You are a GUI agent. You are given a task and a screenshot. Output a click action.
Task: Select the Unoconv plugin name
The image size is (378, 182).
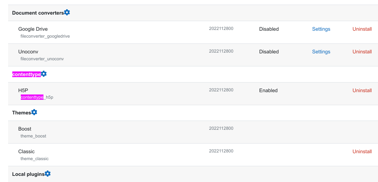coord(28,51)
